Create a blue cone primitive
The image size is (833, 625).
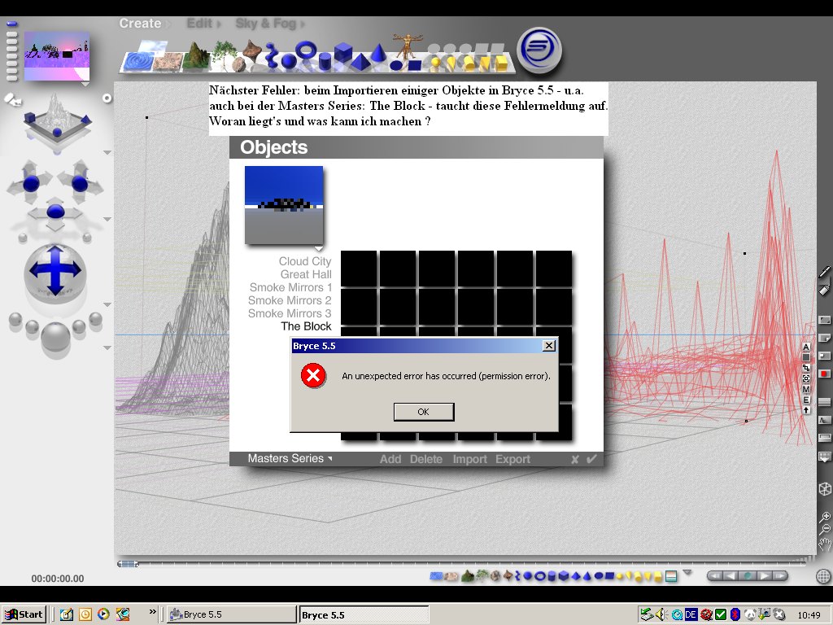(378, 53)
